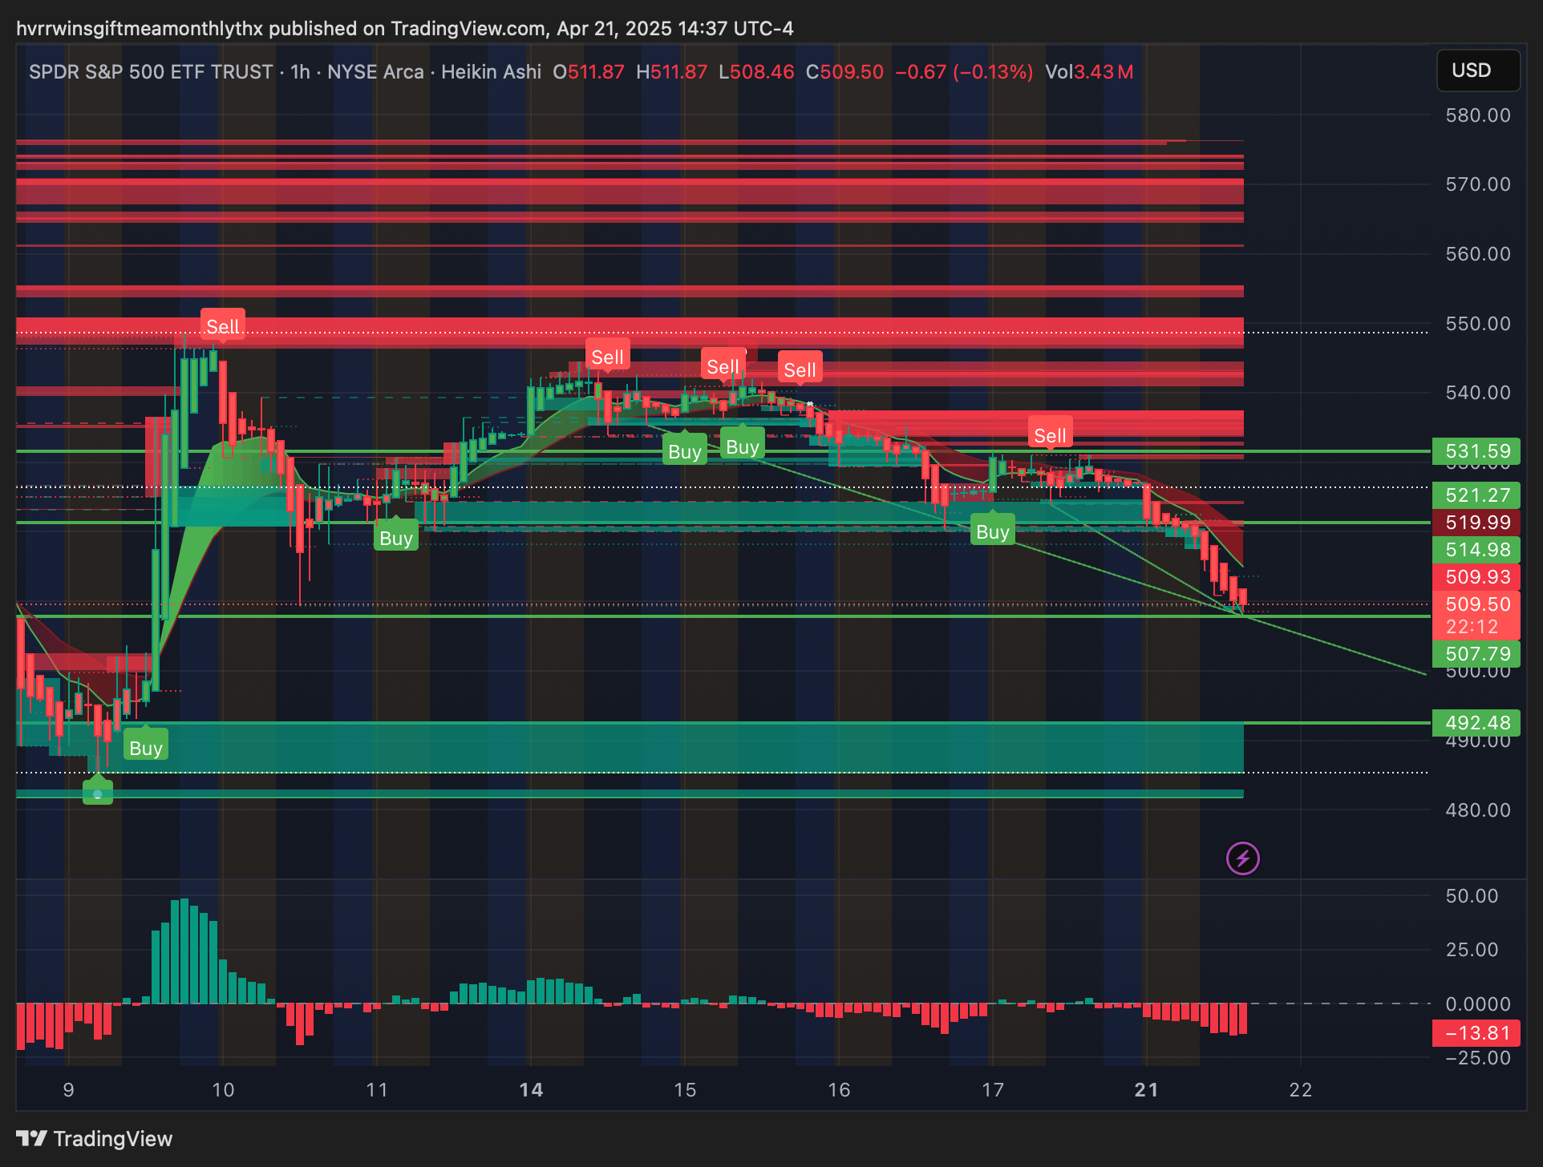Select the 509.93 red price label
This screenshot has width=1543, height=1167.
(1476, 577)
